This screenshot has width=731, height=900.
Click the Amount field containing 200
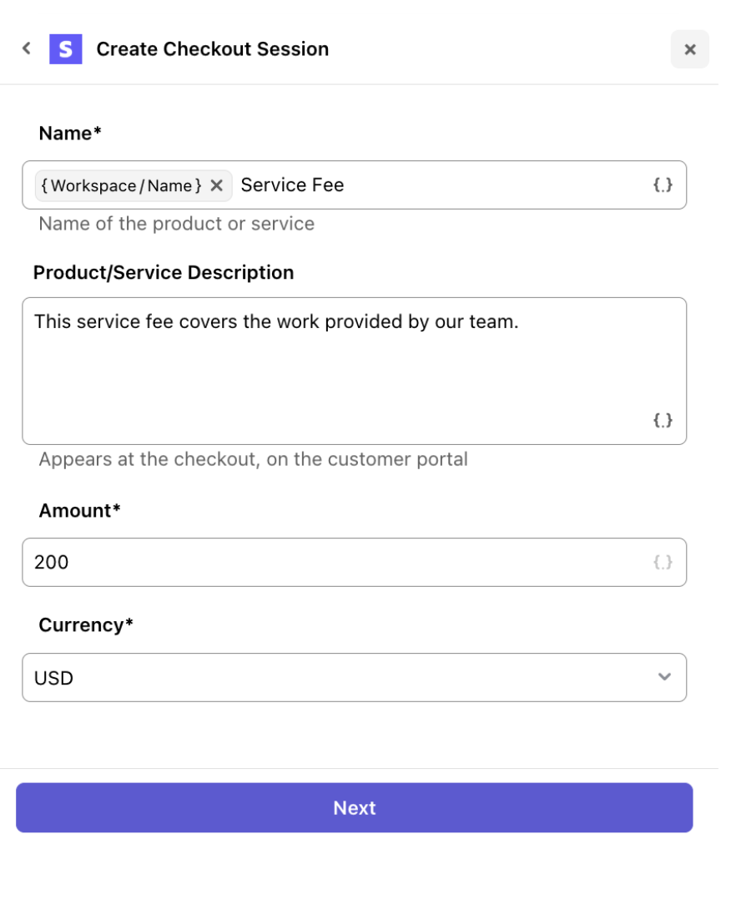coord(354,562)
